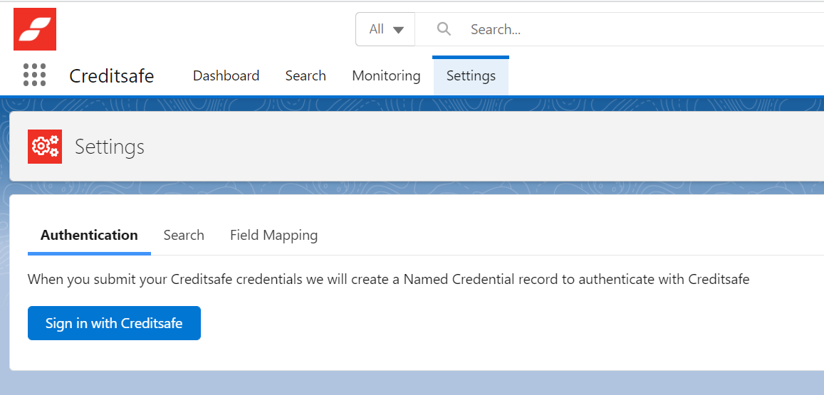Click Sign in with Creditsafe button

click(114, 323)
